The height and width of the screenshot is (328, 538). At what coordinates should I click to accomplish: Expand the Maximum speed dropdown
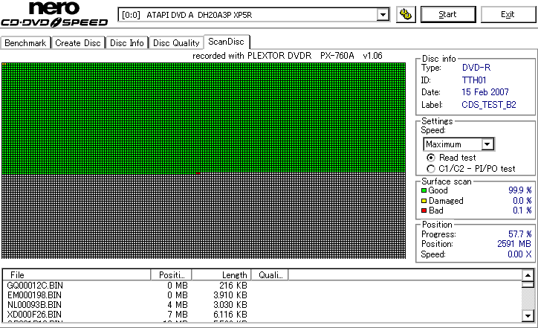click(x=487, y=144)
